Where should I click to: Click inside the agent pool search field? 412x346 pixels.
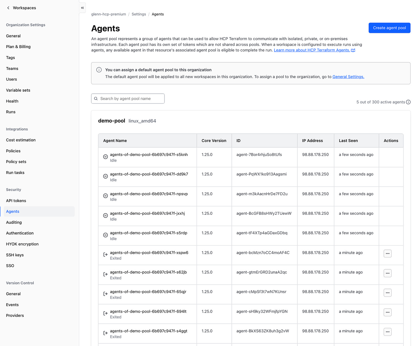tap(130, 98)
